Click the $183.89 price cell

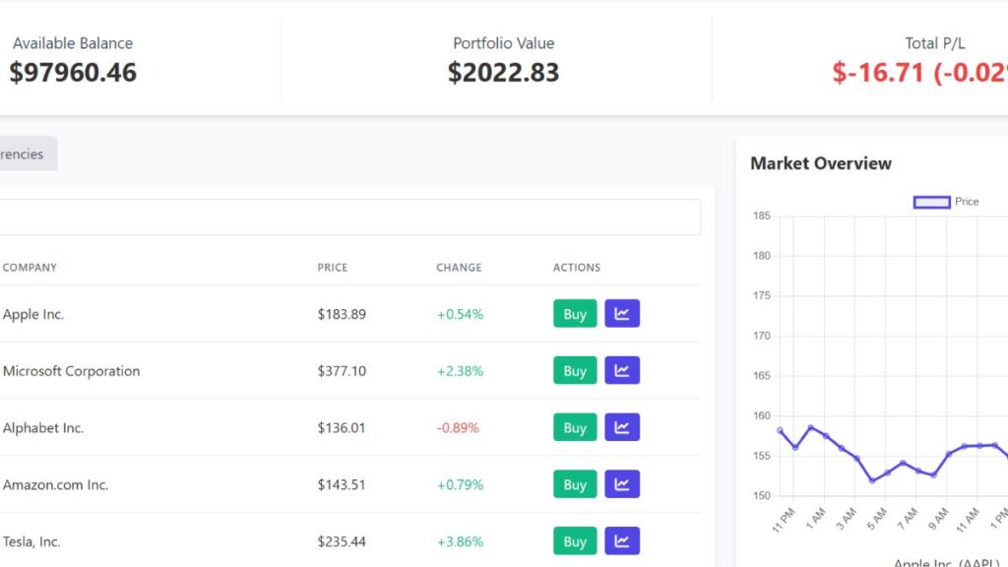tap(342, 314)
